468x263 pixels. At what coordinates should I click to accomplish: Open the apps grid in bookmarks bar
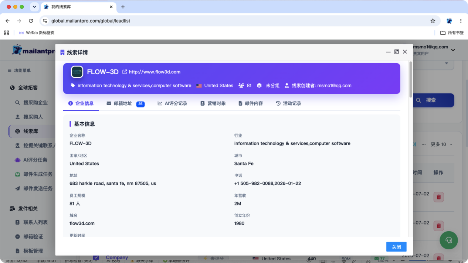coord(6,33)
